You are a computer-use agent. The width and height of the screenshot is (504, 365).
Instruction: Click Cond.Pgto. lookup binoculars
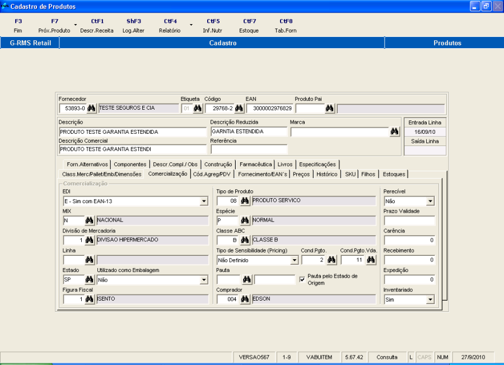click(x=332, y=260)
